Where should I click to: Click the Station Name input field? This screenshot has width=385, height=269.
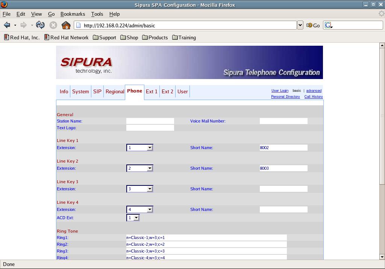coord(150,121)
